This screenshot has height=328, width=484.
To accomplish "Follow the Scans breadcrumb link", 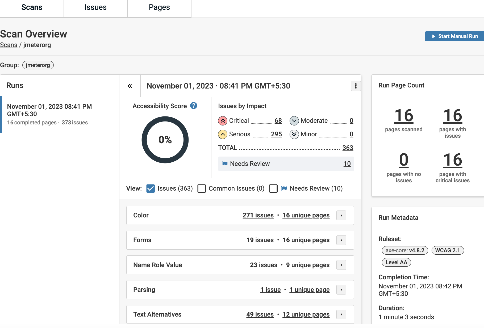I will point(9,45).
